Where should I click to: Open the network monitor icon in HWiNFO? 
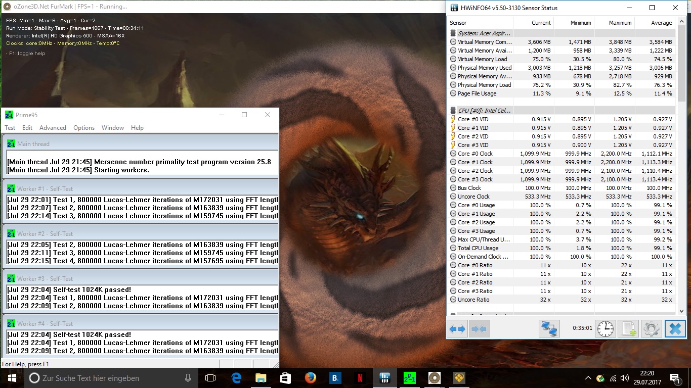point(549,329)
